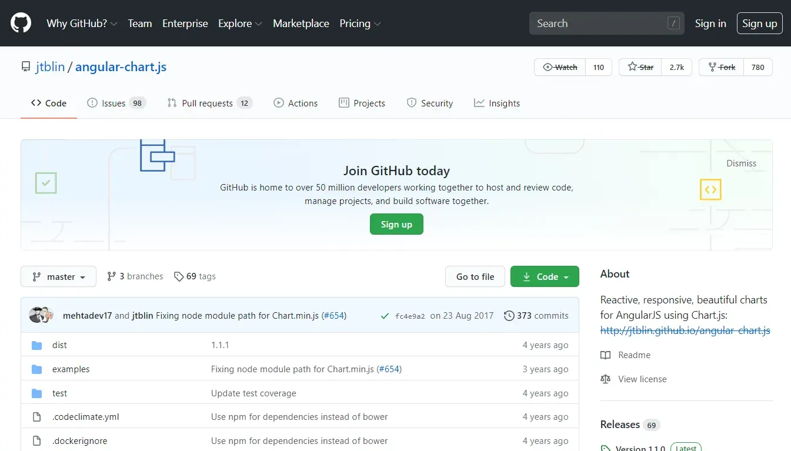791x451 pixels.
Task: Open the Actions tab
Action: [295, 103]
